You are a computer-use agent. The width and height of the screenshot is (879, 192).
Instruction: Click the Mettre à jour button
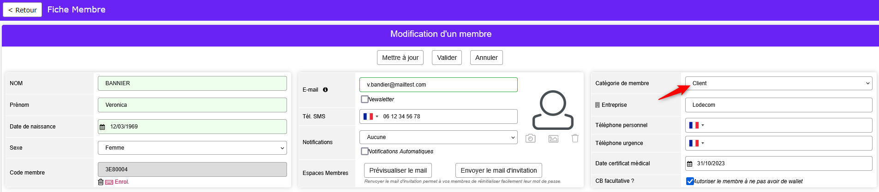click(400, 58)
